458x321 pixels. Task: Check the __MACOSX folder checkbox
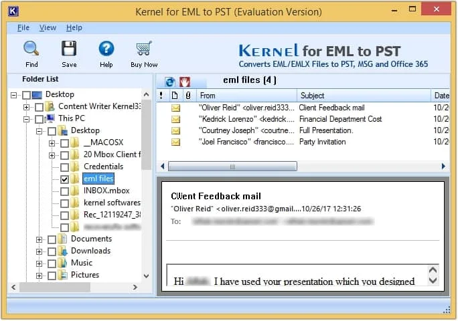click(64, 143)
